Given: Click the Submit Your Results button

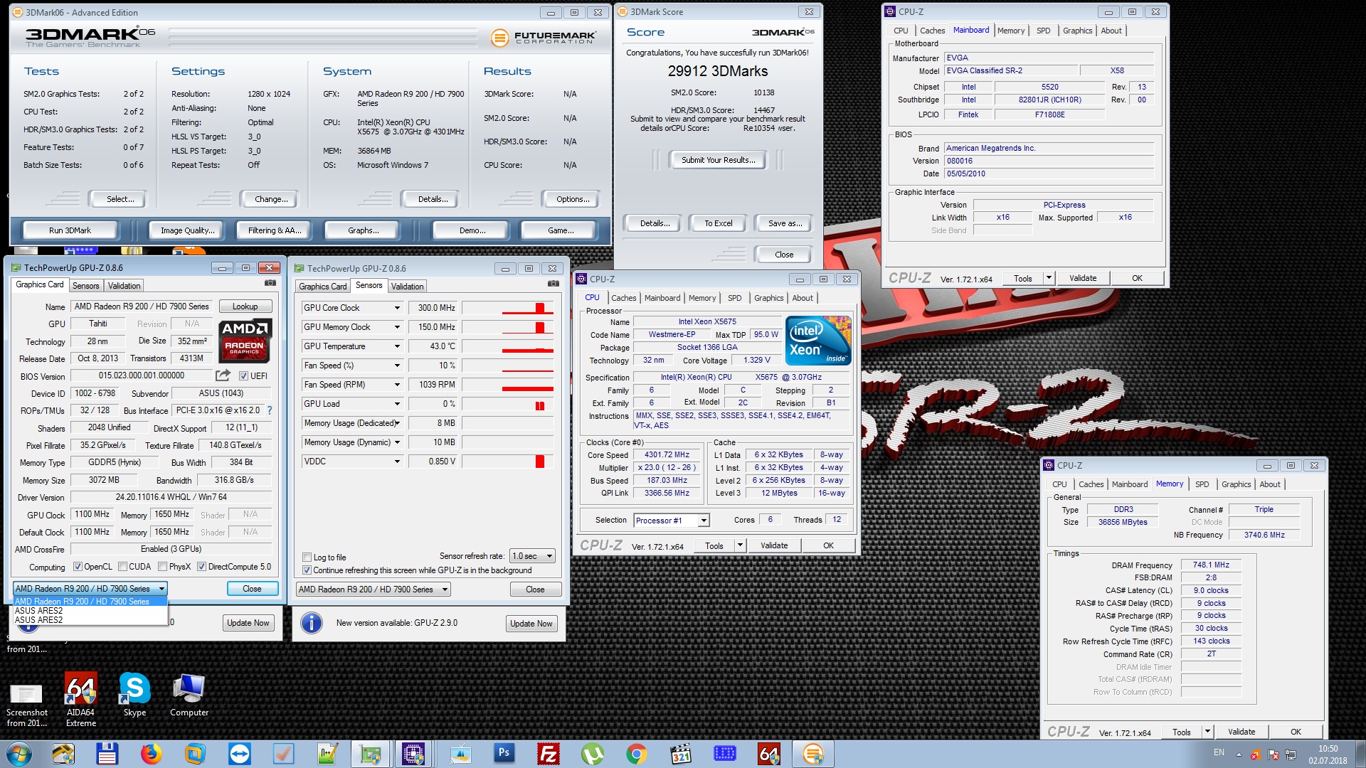Looking at the screenshot, I should pyautogui.click(x=718, y=160).
